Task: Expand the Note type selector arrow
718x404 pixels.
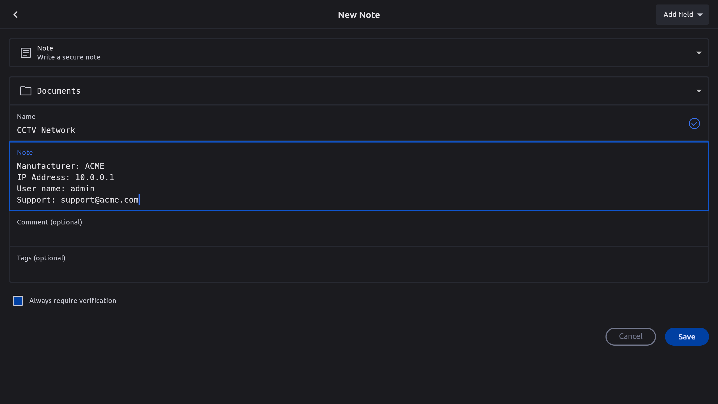Action: [699, 53]
